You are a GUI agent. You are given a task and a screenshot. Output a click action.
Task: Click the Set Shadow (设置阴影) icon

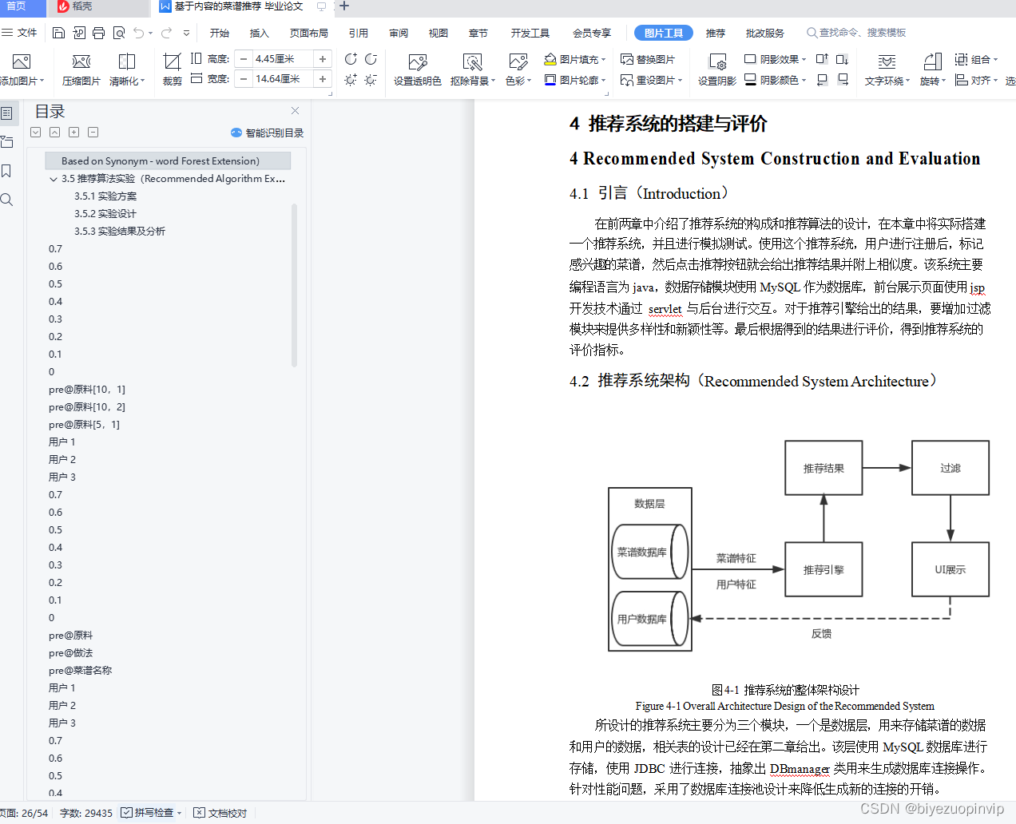point(717,62)
